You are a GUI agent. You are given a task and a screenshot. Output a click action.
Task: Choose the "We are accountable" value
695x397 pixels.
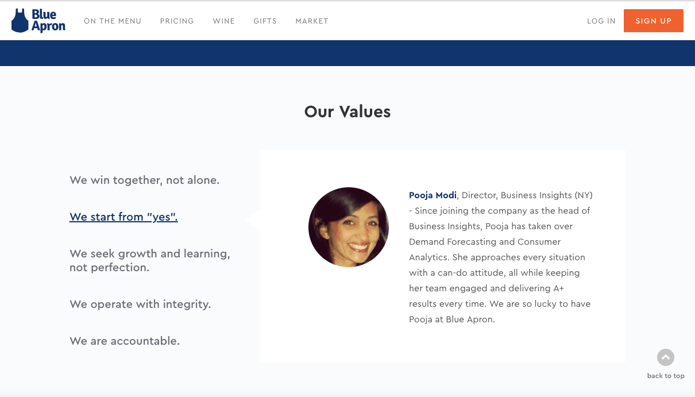[125, 341]
